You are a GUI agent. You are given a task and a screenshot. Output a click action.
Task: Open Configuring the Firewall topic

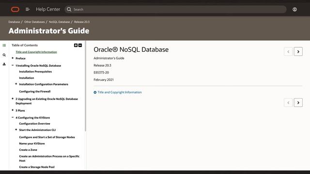(x=35, y=91)
